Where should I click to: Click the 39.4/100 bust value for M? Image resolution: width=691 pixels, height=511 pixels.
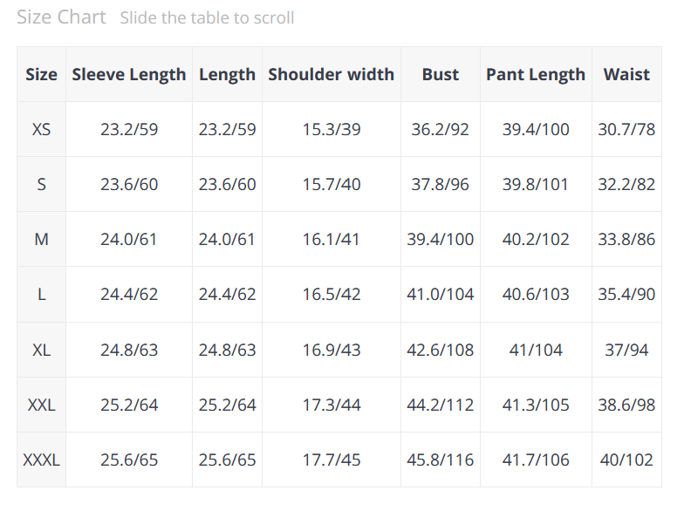pos(440,240)
